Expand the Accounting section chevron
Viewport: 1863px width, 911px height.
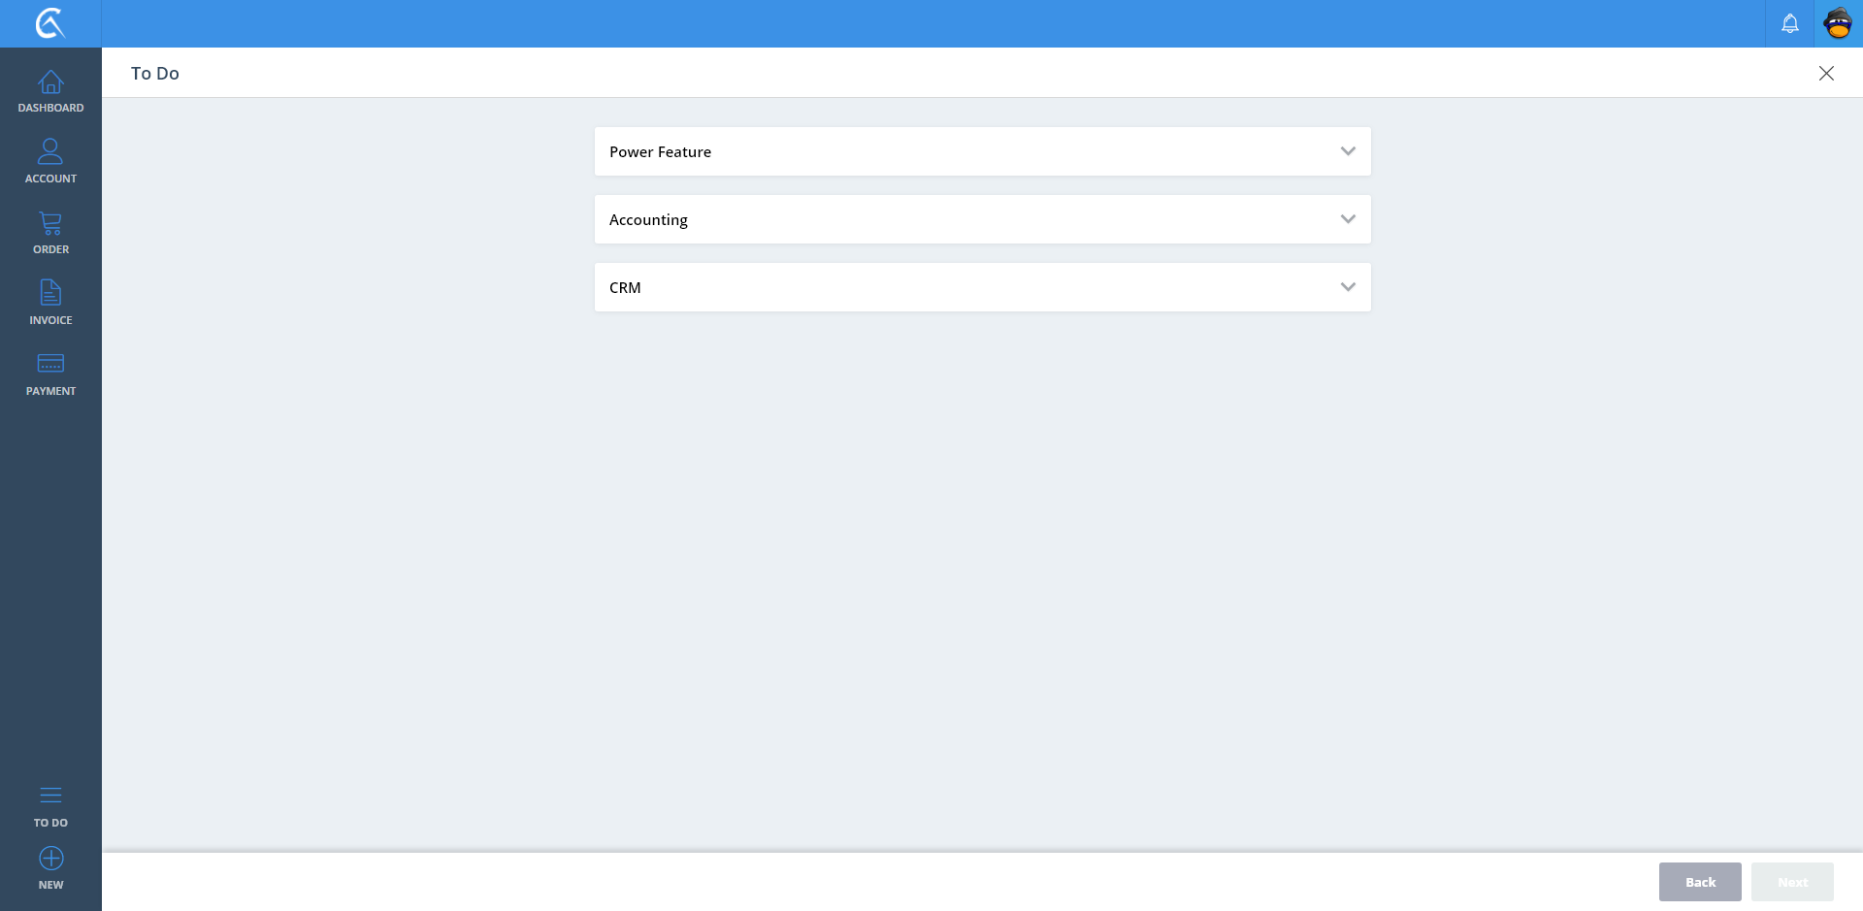point(1347,219)
